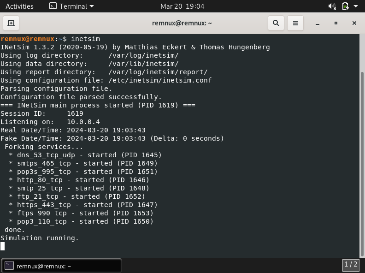Click the Session ID value 1619

click(x=75, y=113)
